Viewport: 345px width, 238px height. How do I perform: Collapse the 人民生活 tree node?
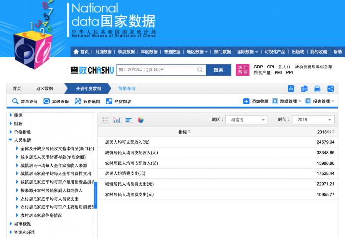[x=11, y=140]
